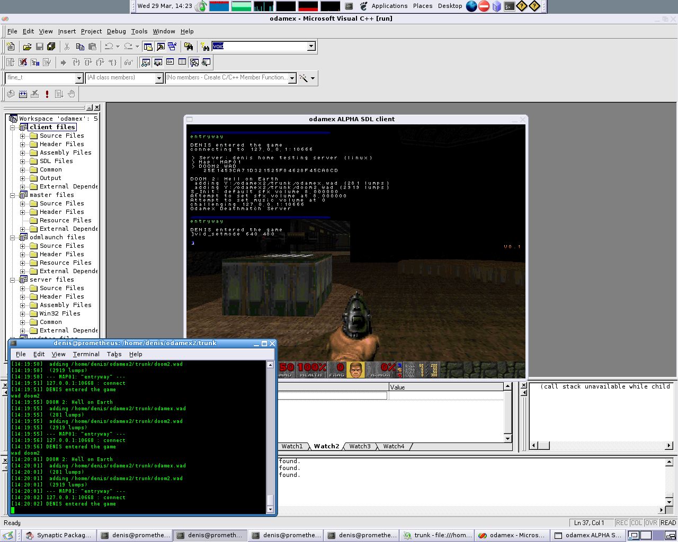Image resolution: width=678 pixels, height=542 pixels.
Task: Toggle the Workspace pane button
Action: click(x=148, y=47)
